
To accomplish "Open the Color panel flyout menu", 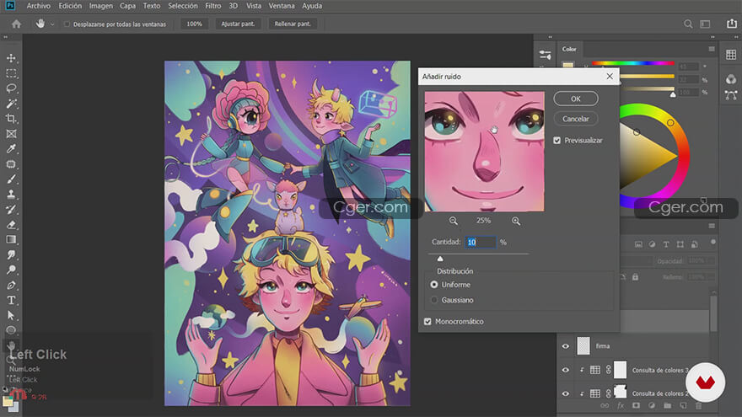I will pos(712,49).
